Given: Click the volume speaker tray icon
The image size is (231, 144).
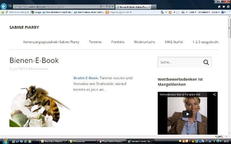Looking at the screenshot, I should coord(221,141).
